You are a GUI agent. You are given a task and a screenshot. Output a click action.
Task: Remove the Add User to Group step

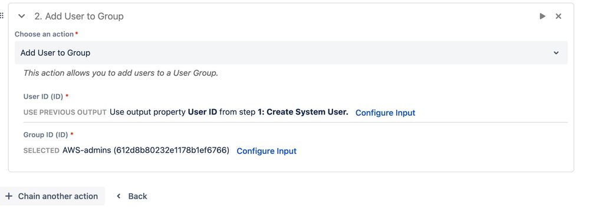(x=558, y=16)
